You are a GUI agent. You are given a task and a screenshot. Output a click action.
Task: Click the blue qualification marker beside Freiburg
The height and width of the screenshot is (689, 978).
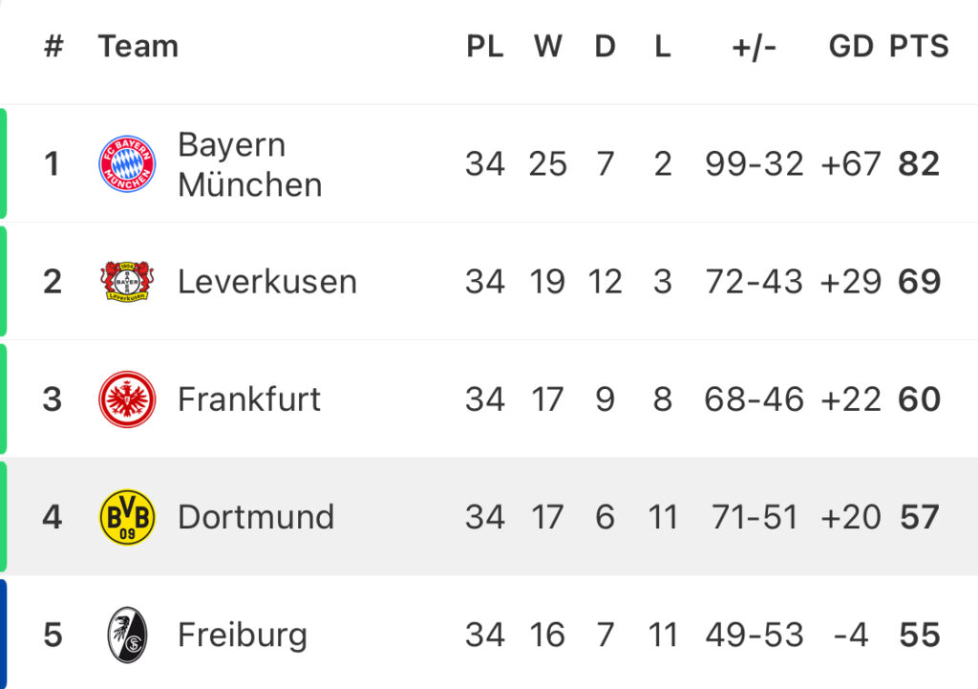coord(3,635)
